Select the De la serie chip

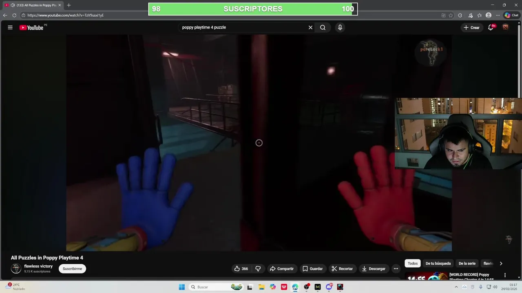pos(467,263)
